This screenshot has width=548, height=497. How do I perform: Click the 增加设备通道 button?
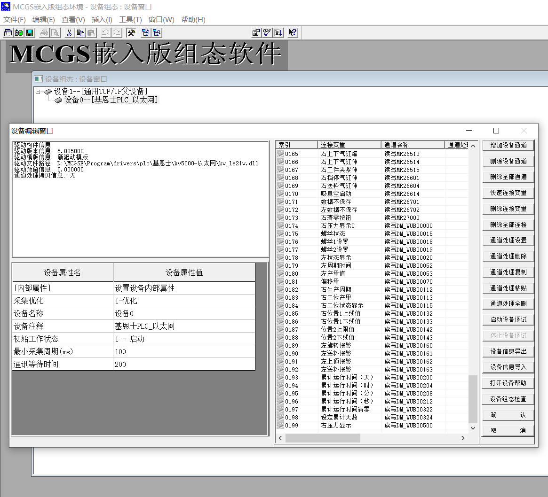click(x=508, y=145)
